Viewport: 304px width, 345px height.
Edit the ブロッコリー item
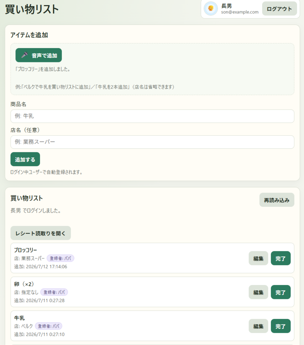258,258
